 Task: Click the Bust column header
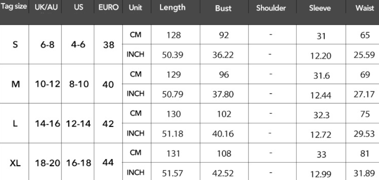pyautogui.click(x=223, y=8)
